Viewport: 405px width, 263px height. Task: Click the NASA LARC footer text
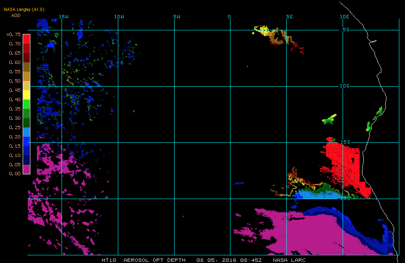[x=289, y=260]
